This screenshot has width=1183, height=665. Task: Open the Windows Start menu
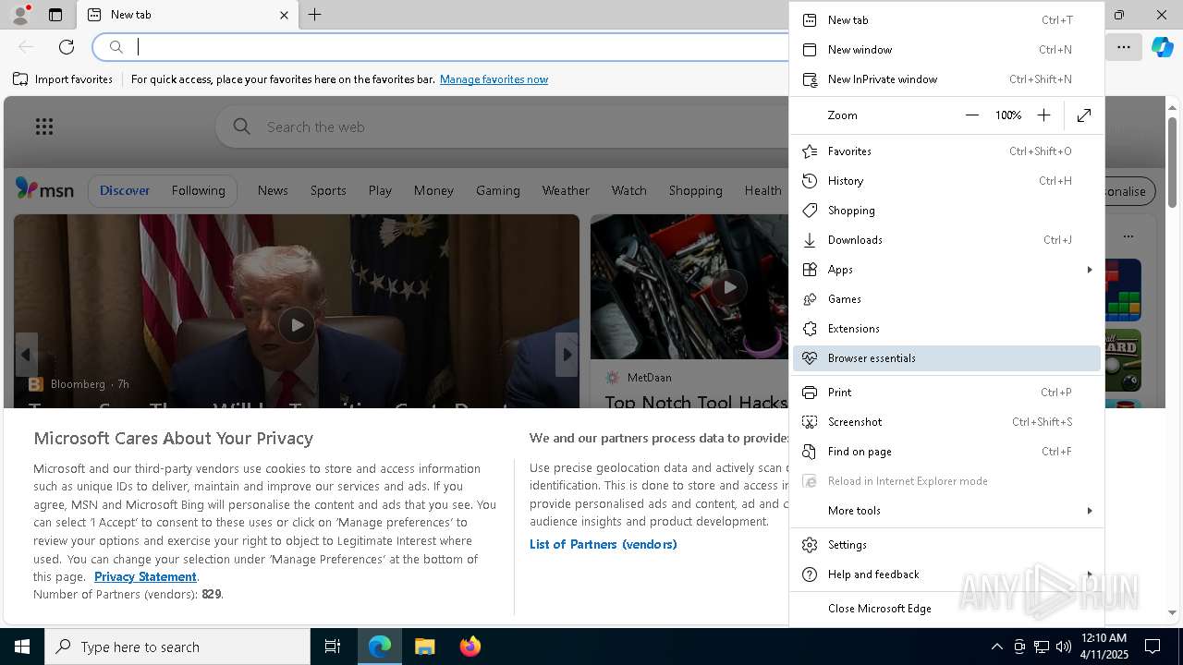(x=22, y=647)
